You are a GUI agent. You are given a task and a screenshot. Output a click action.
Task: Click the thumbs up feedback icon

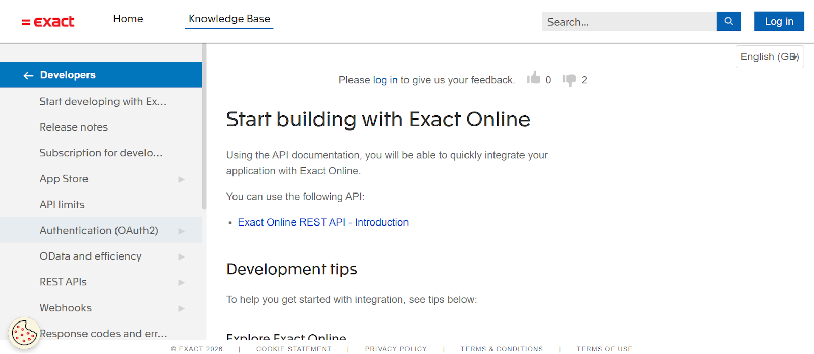click(534, 78)
